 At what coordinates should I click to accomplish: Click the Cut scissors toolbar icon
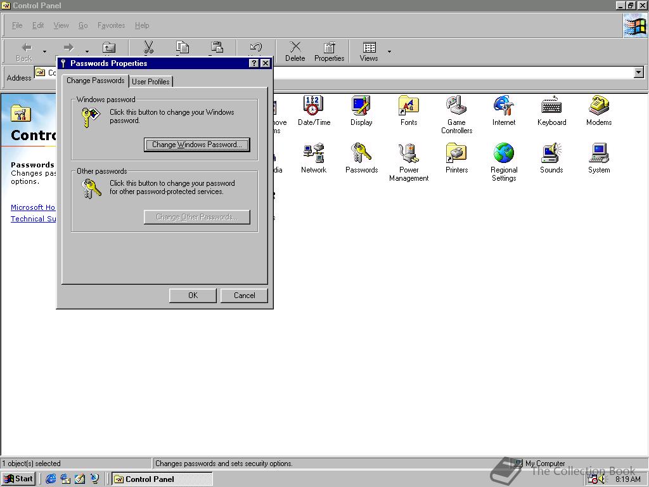[x=148, y=48]
